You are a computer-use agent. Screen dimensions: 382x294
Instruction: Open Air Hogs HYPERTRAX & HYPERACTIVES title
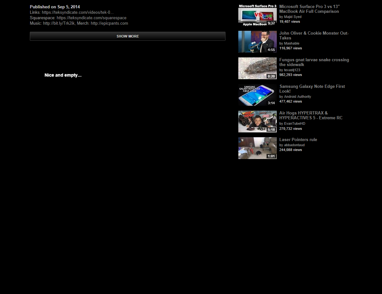[311, 115]
